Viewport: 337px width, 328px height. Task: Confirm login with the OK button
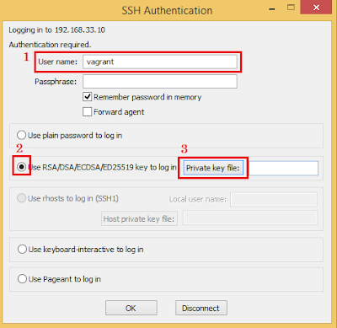tap(131, 308)
